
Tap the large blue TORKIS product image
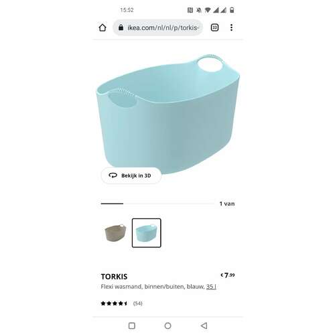(167, 114)
